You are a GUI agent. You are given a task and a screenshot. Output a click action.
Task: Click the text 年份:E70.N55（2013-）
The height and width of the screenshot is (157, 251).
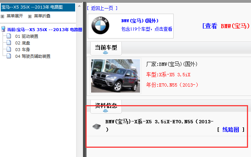pyautogui.click(x=172, y=85)
